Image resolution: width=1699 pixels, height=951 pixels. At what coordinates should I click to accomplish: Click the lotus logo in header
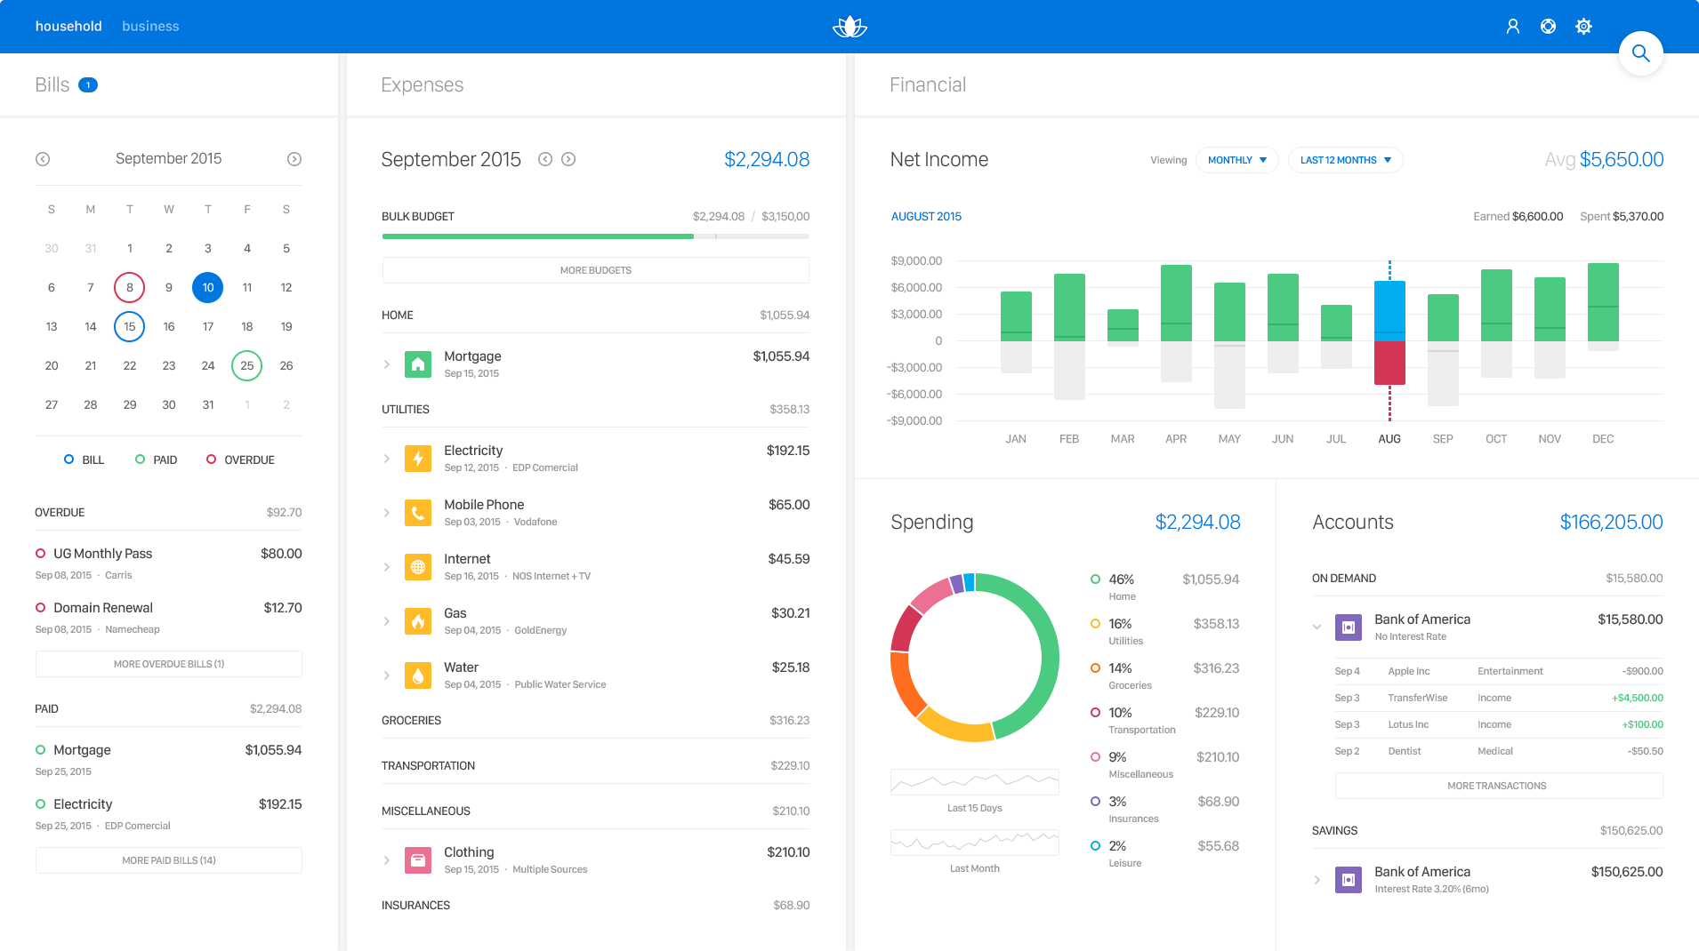coord(849,27)
